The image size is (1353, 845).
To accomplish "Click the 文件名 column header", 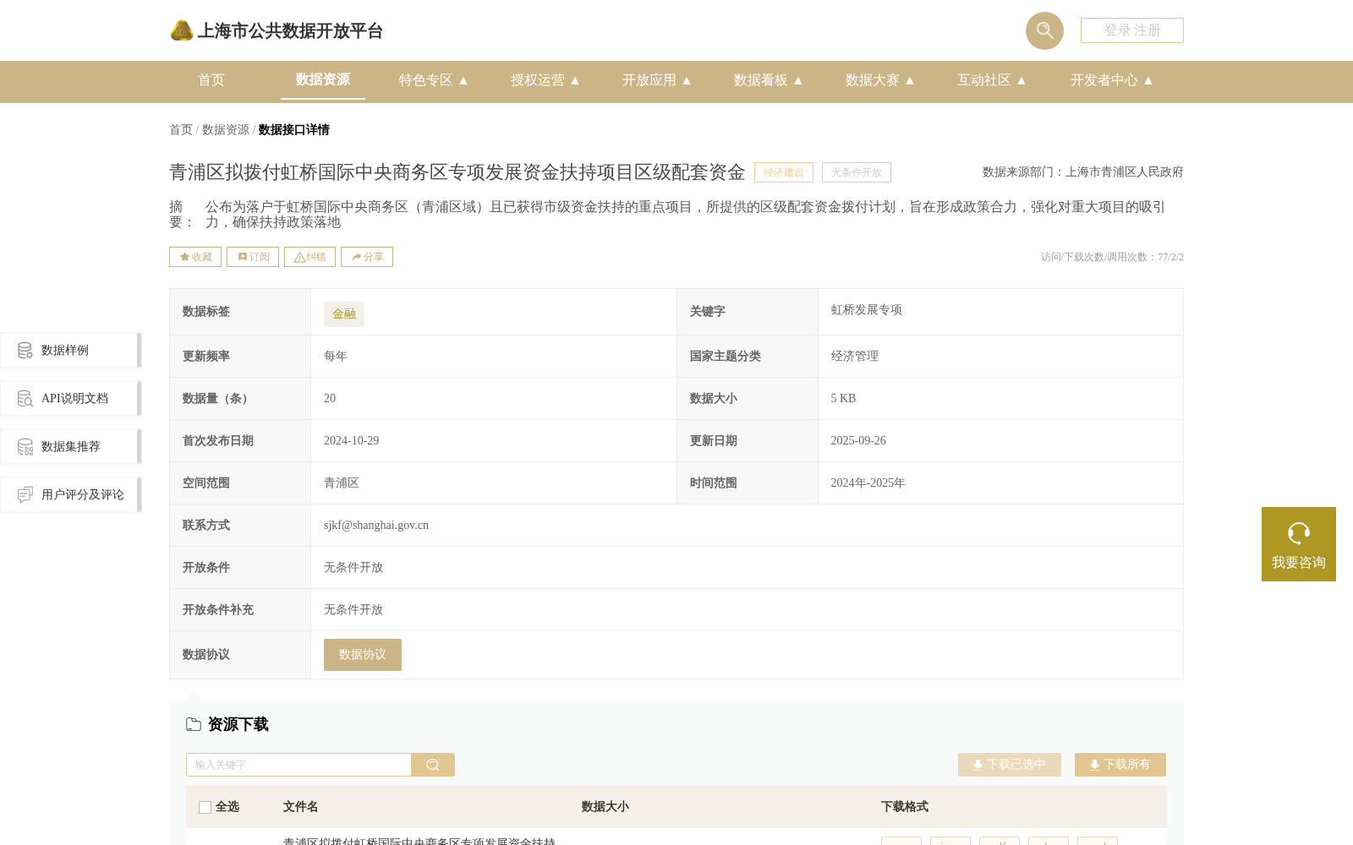I will coord(300,807).
